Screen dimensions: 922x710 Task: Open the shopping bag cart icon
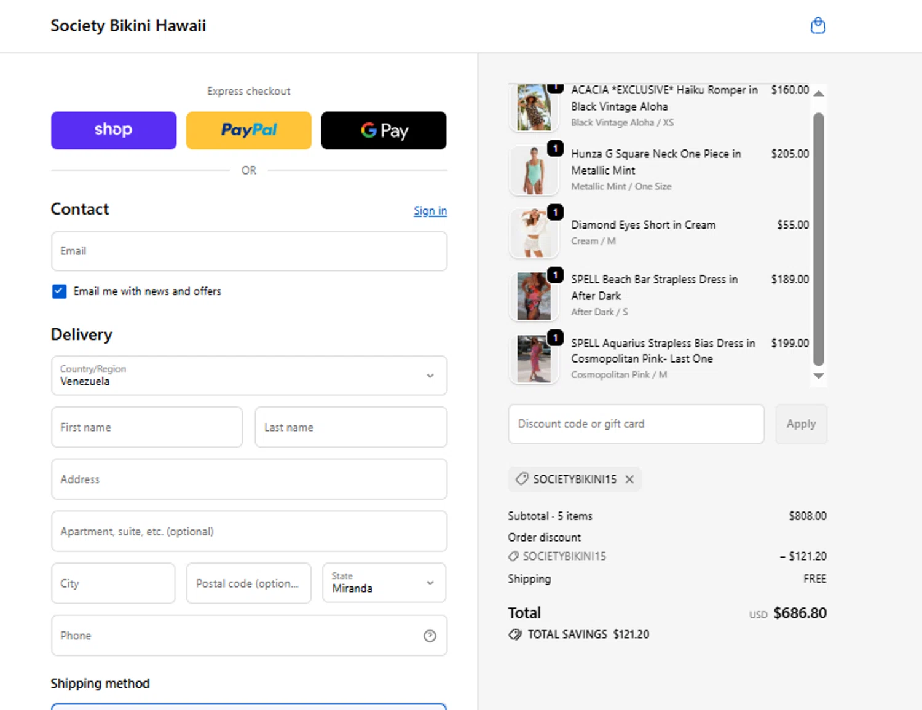(818, 25)
